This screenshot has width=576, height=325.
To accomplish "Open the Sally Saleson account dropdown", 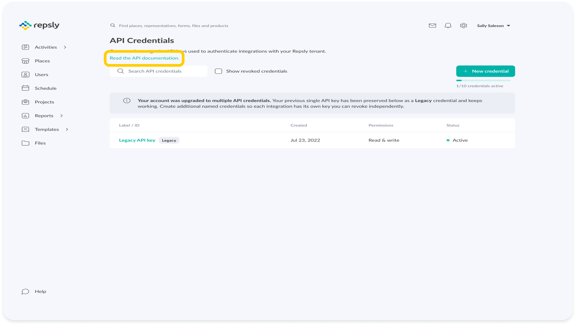I will [493, 26].
